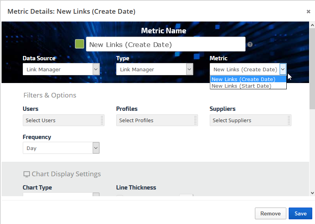This screenshot has height=224, width=315.
Task: Click the Remove button
Action: [270, 213]
